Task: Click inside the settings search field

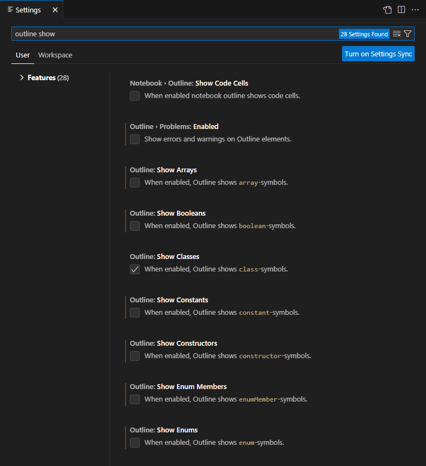Action: 162,34
